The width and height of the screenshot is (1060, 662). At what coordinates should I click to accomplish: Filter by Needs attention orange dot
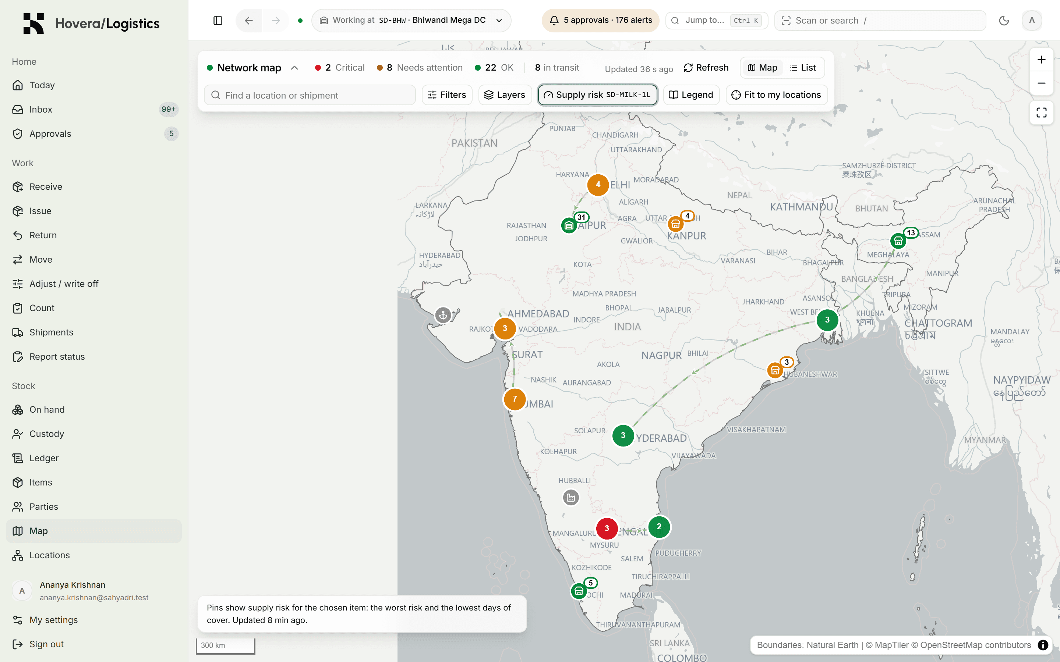coord(420,68)
